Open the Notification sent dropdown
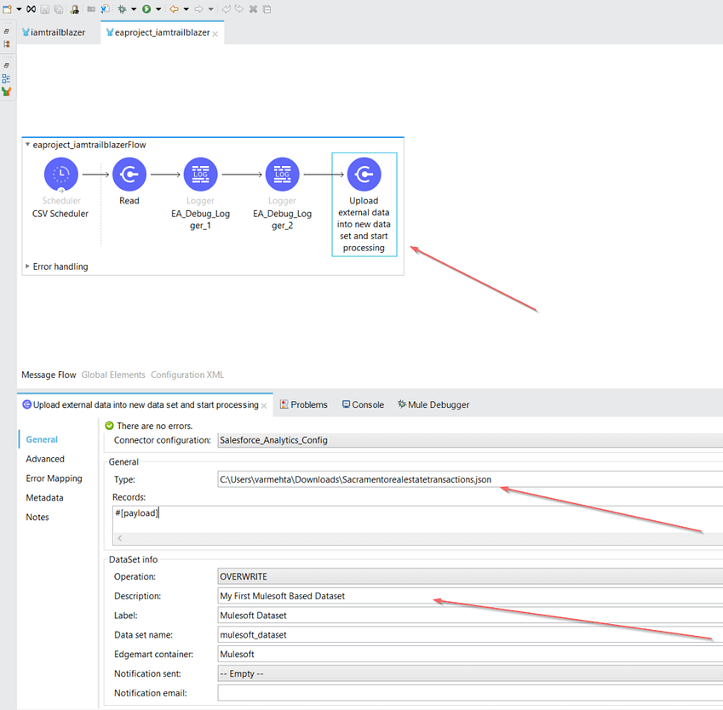The height and width of the screenshot is (710, 723). coord(470,673)
